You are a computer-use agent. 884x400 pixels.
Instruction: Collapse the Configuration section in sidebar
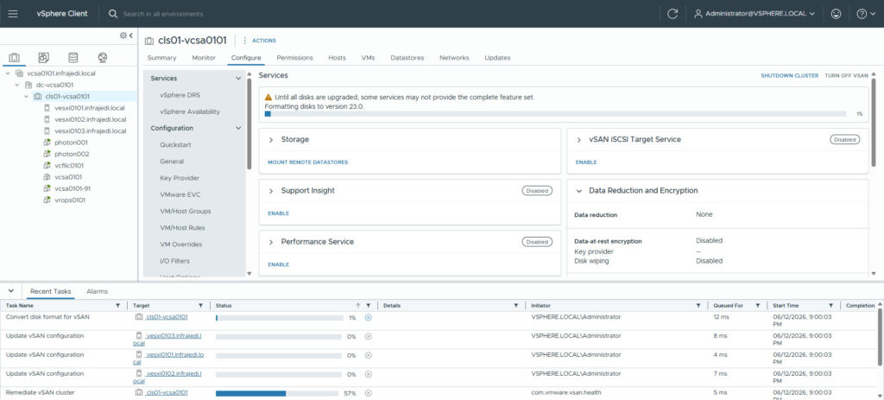click(238, 128)
